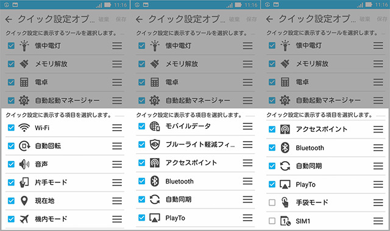The width and height of the screenshot is (390, 231).
Task: Uncheck the 自動回転 checkbox
Action: (x=11, y=146)
